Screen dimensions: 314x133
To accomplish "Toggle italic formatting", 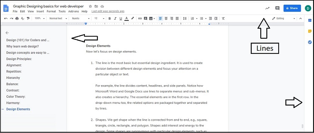I will point(115,19).
